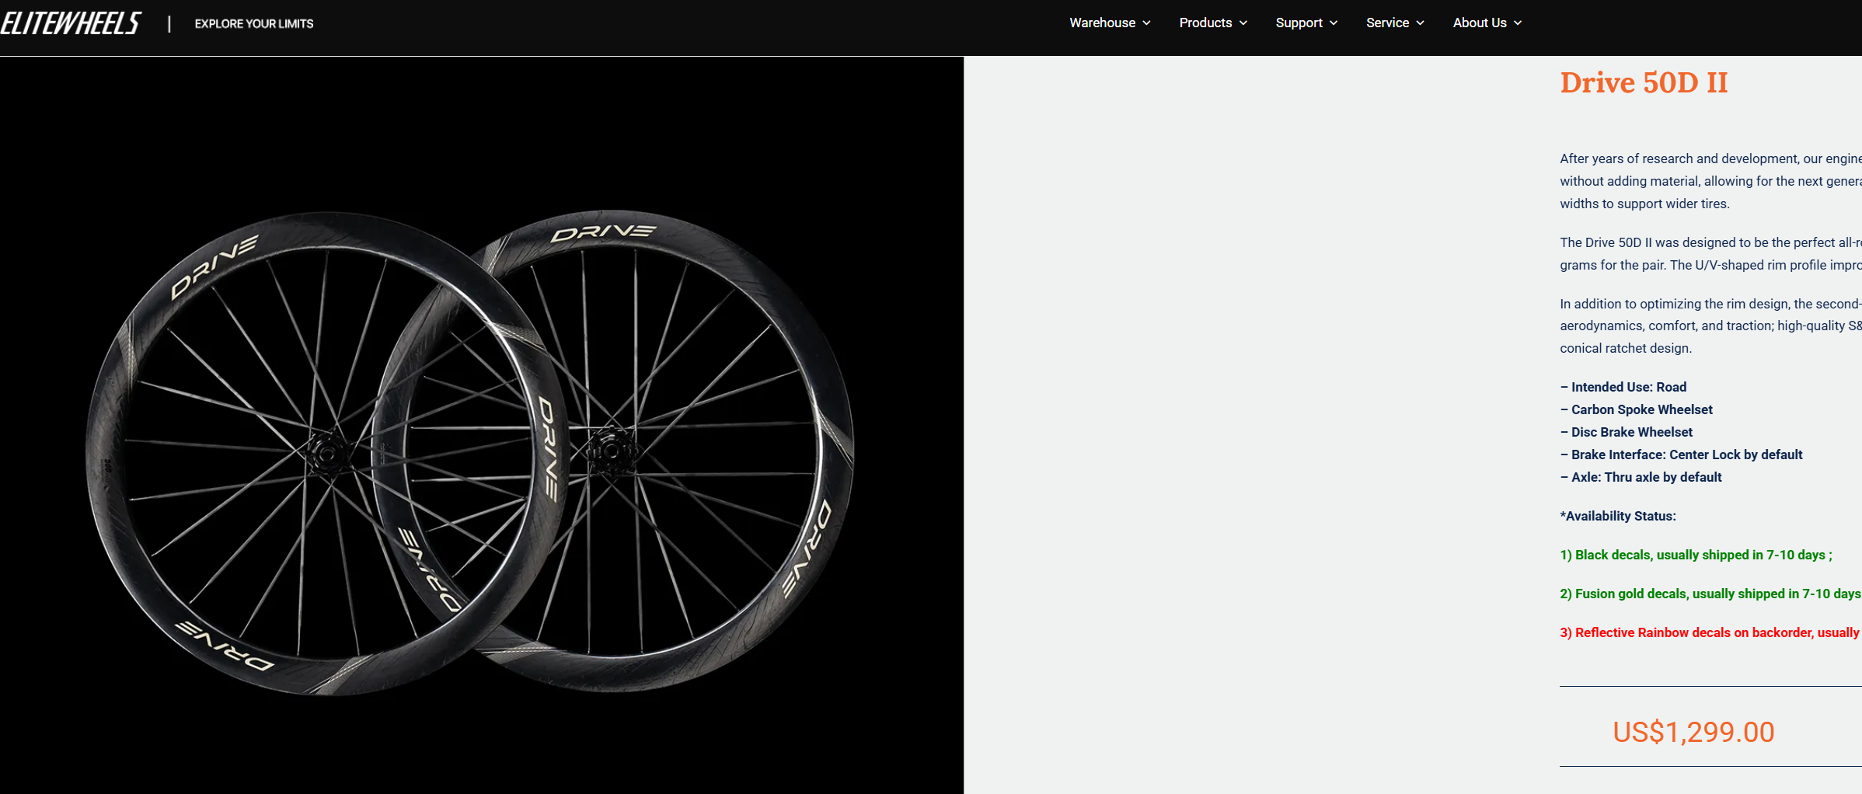
Task: Select the US$1,299.00 price text
Action: [x=1693, y=732]
